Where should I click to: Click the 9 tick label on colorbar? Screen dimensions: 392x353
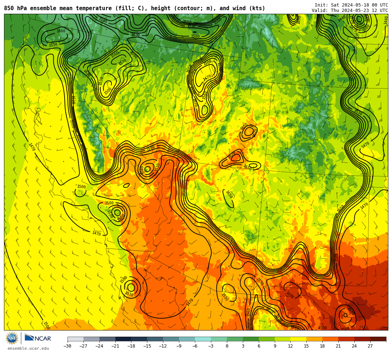(x=275, y=346)
